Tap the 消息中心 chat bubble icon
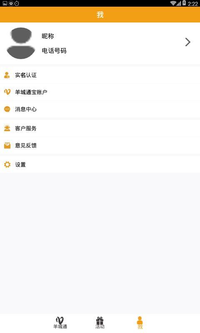The width and height of the screenshot is (200, 333). click(x=7, y=109)
